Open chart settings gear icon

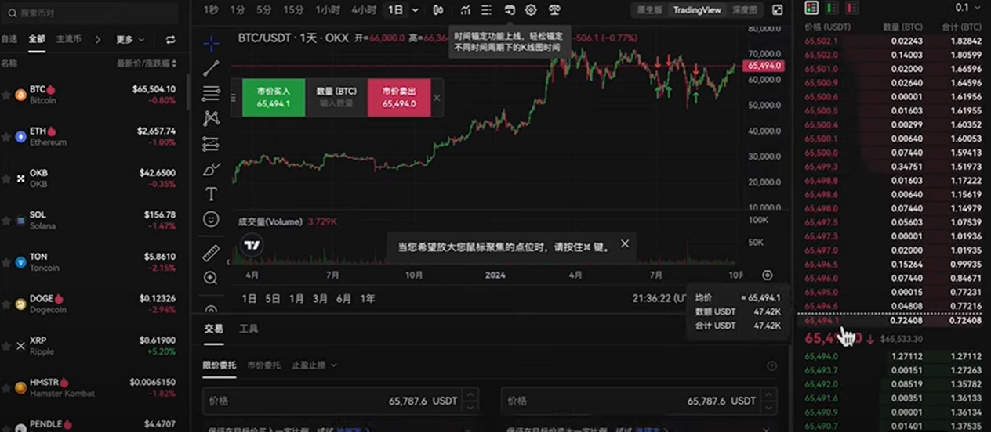[531, 10]
